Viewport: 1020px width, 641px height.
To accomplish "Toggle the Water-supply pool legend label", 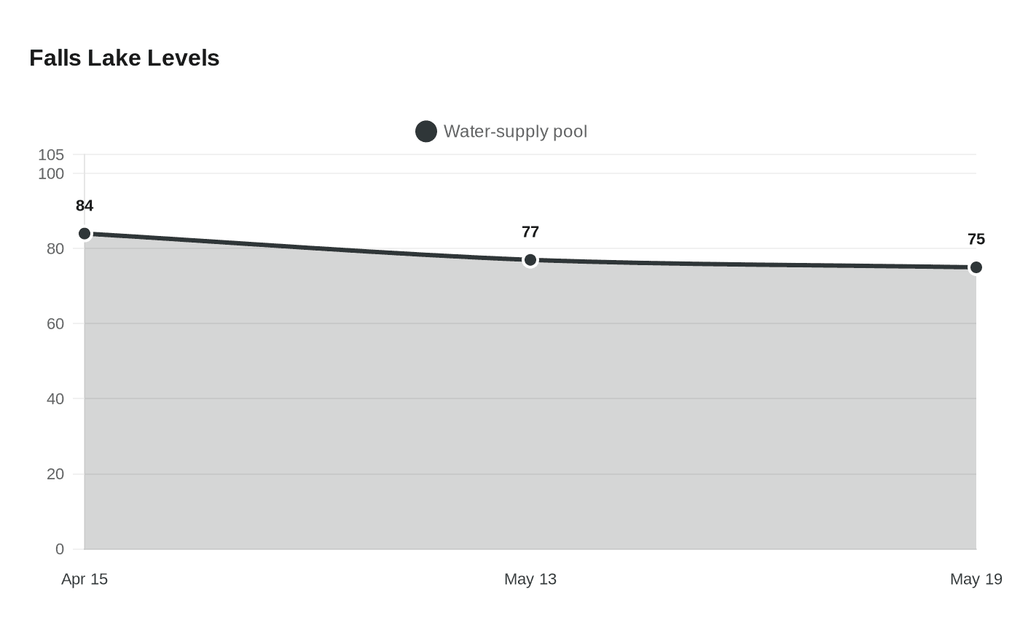I will click(x=515, y=132).
